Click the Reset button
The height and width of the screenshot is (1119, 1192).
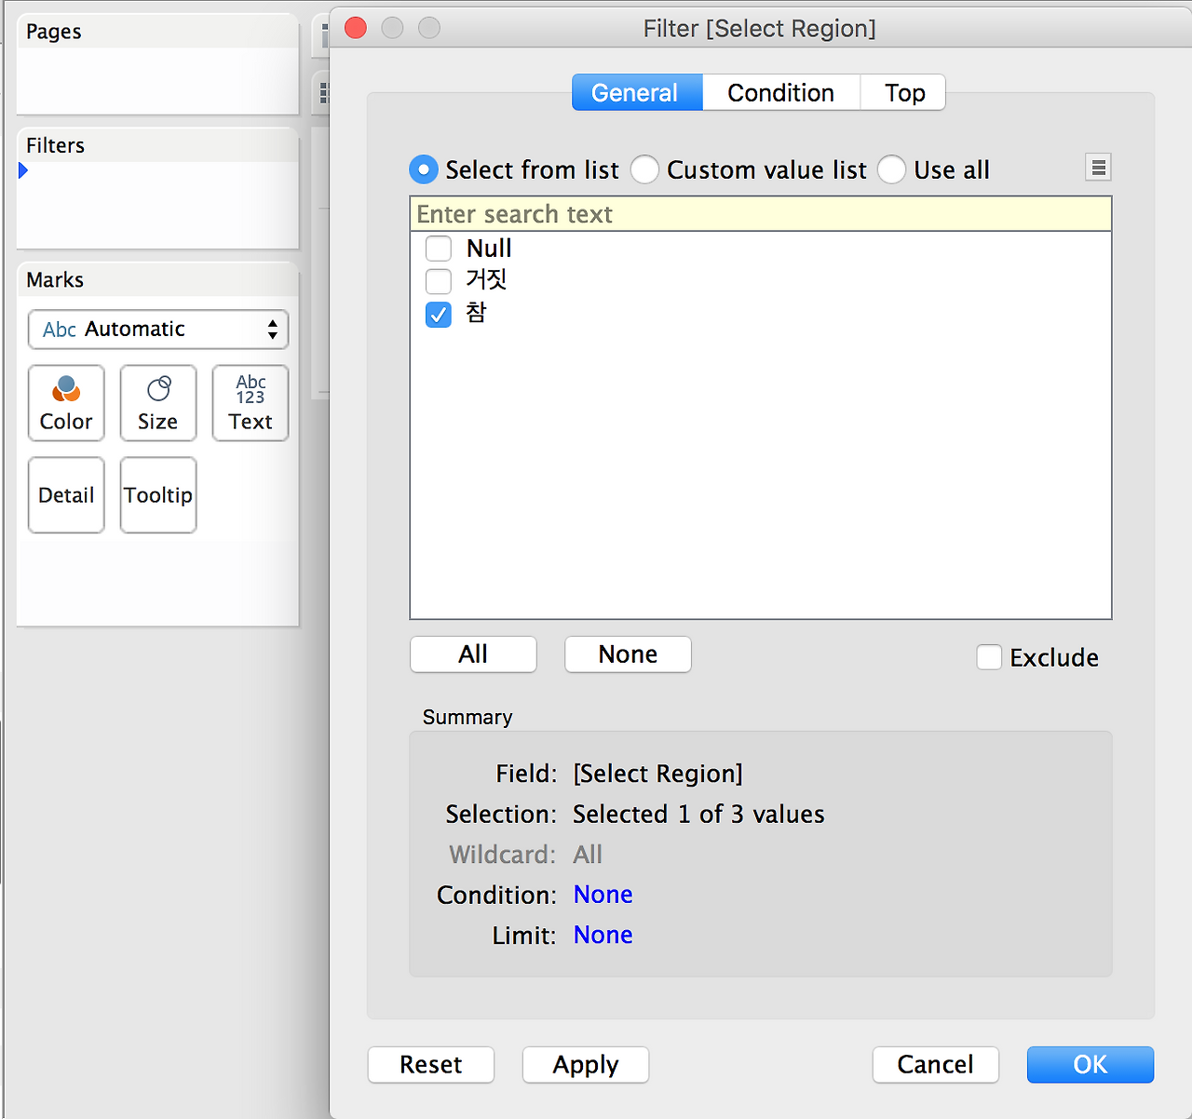click(x=431, y=1065)
